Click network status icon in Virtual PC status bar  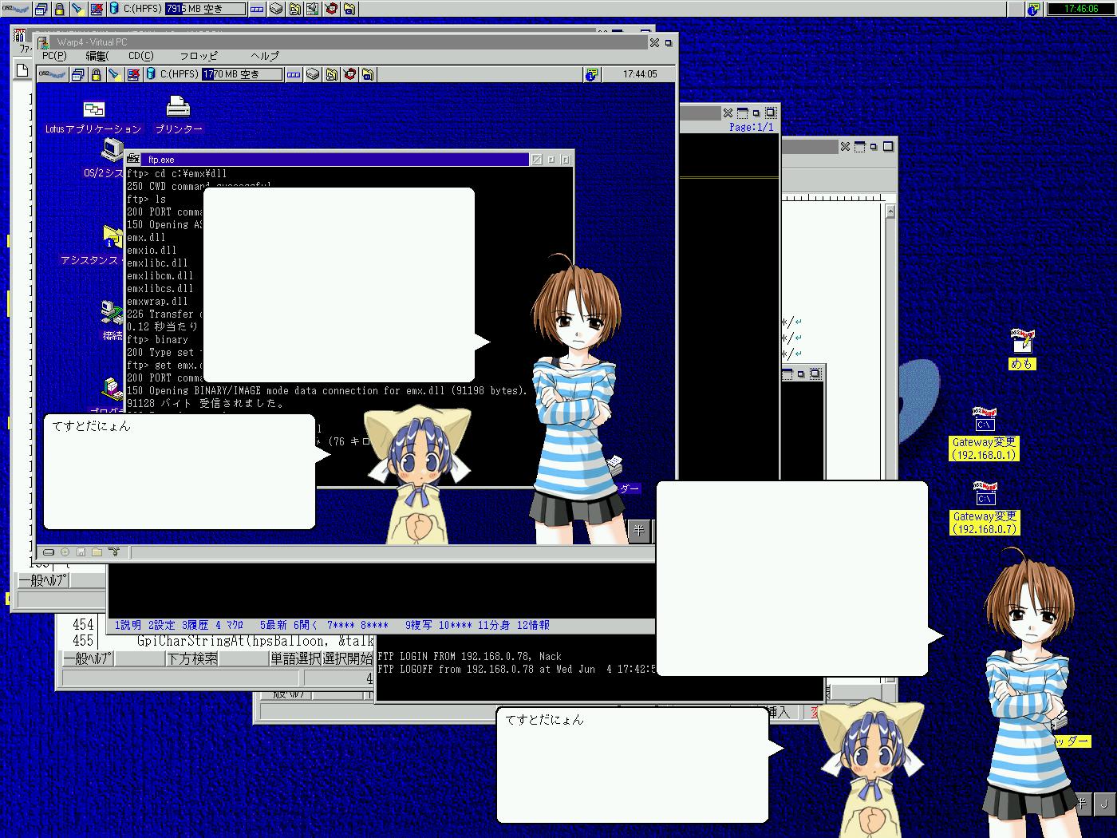coord(113,551)
